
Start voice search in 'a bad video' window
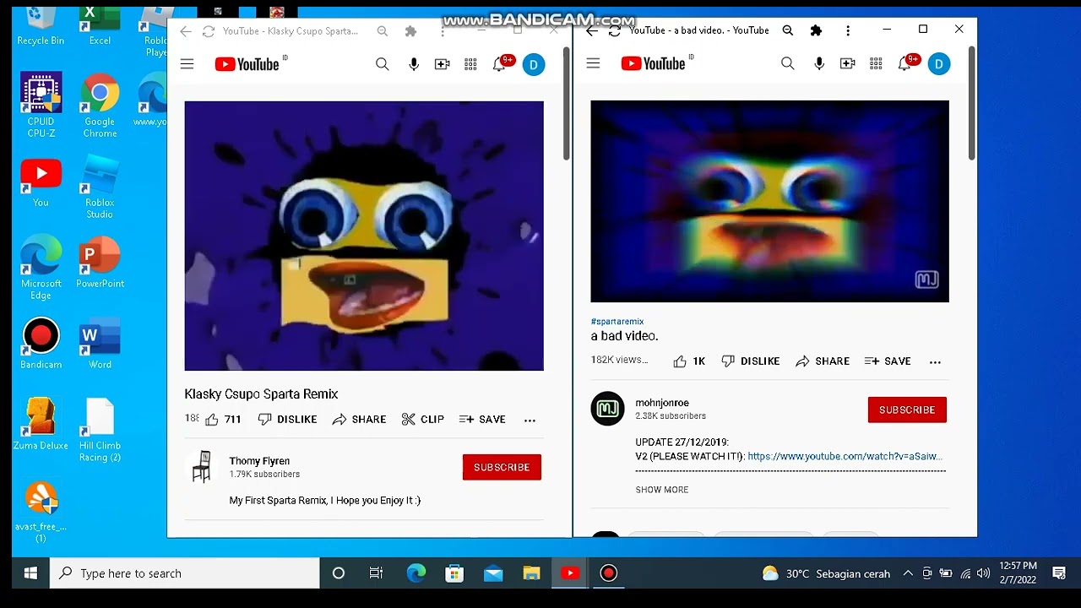(x=819, y=63)
